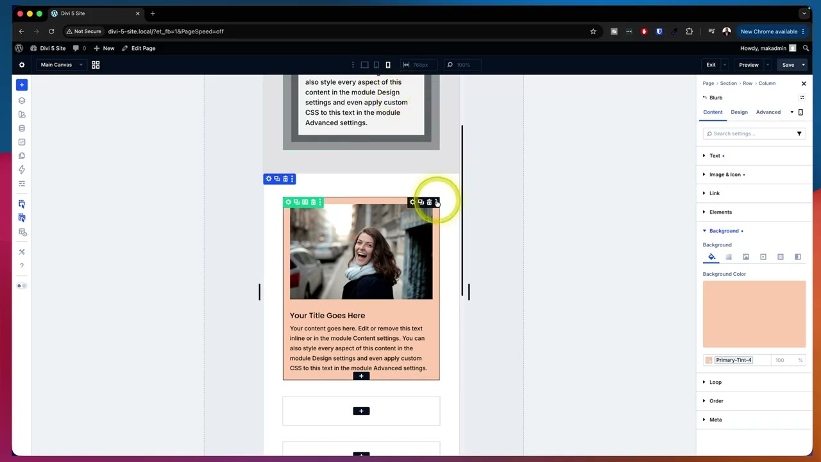Viewport: 821px width, 462px height.
Task: Click the blurb woman photo image
Action: point(361,252)
